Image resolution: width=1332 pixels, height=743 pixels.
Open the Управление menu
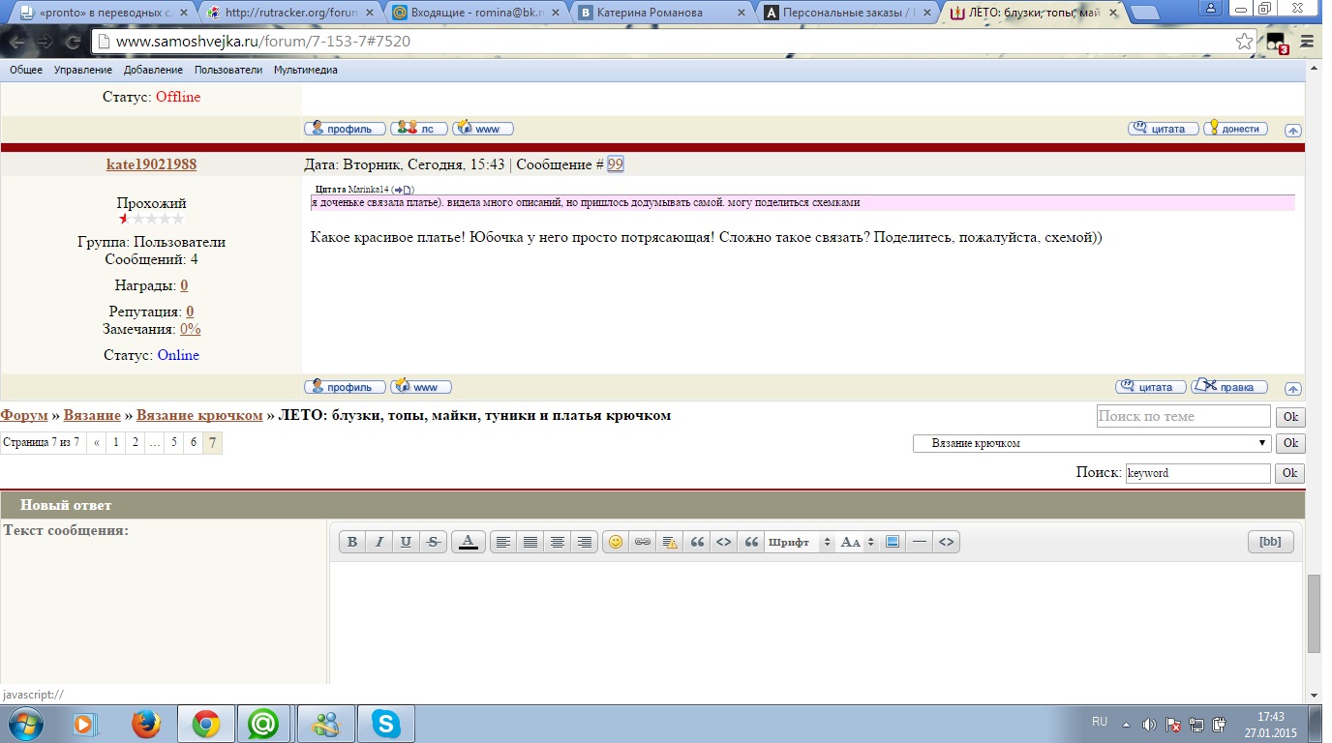(x=83, y=70)
